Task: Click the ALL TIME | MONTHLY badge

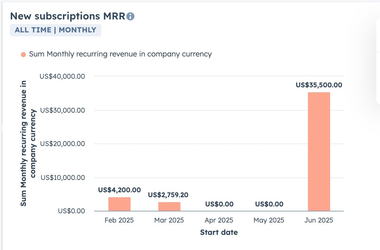Action: (55, 30)
